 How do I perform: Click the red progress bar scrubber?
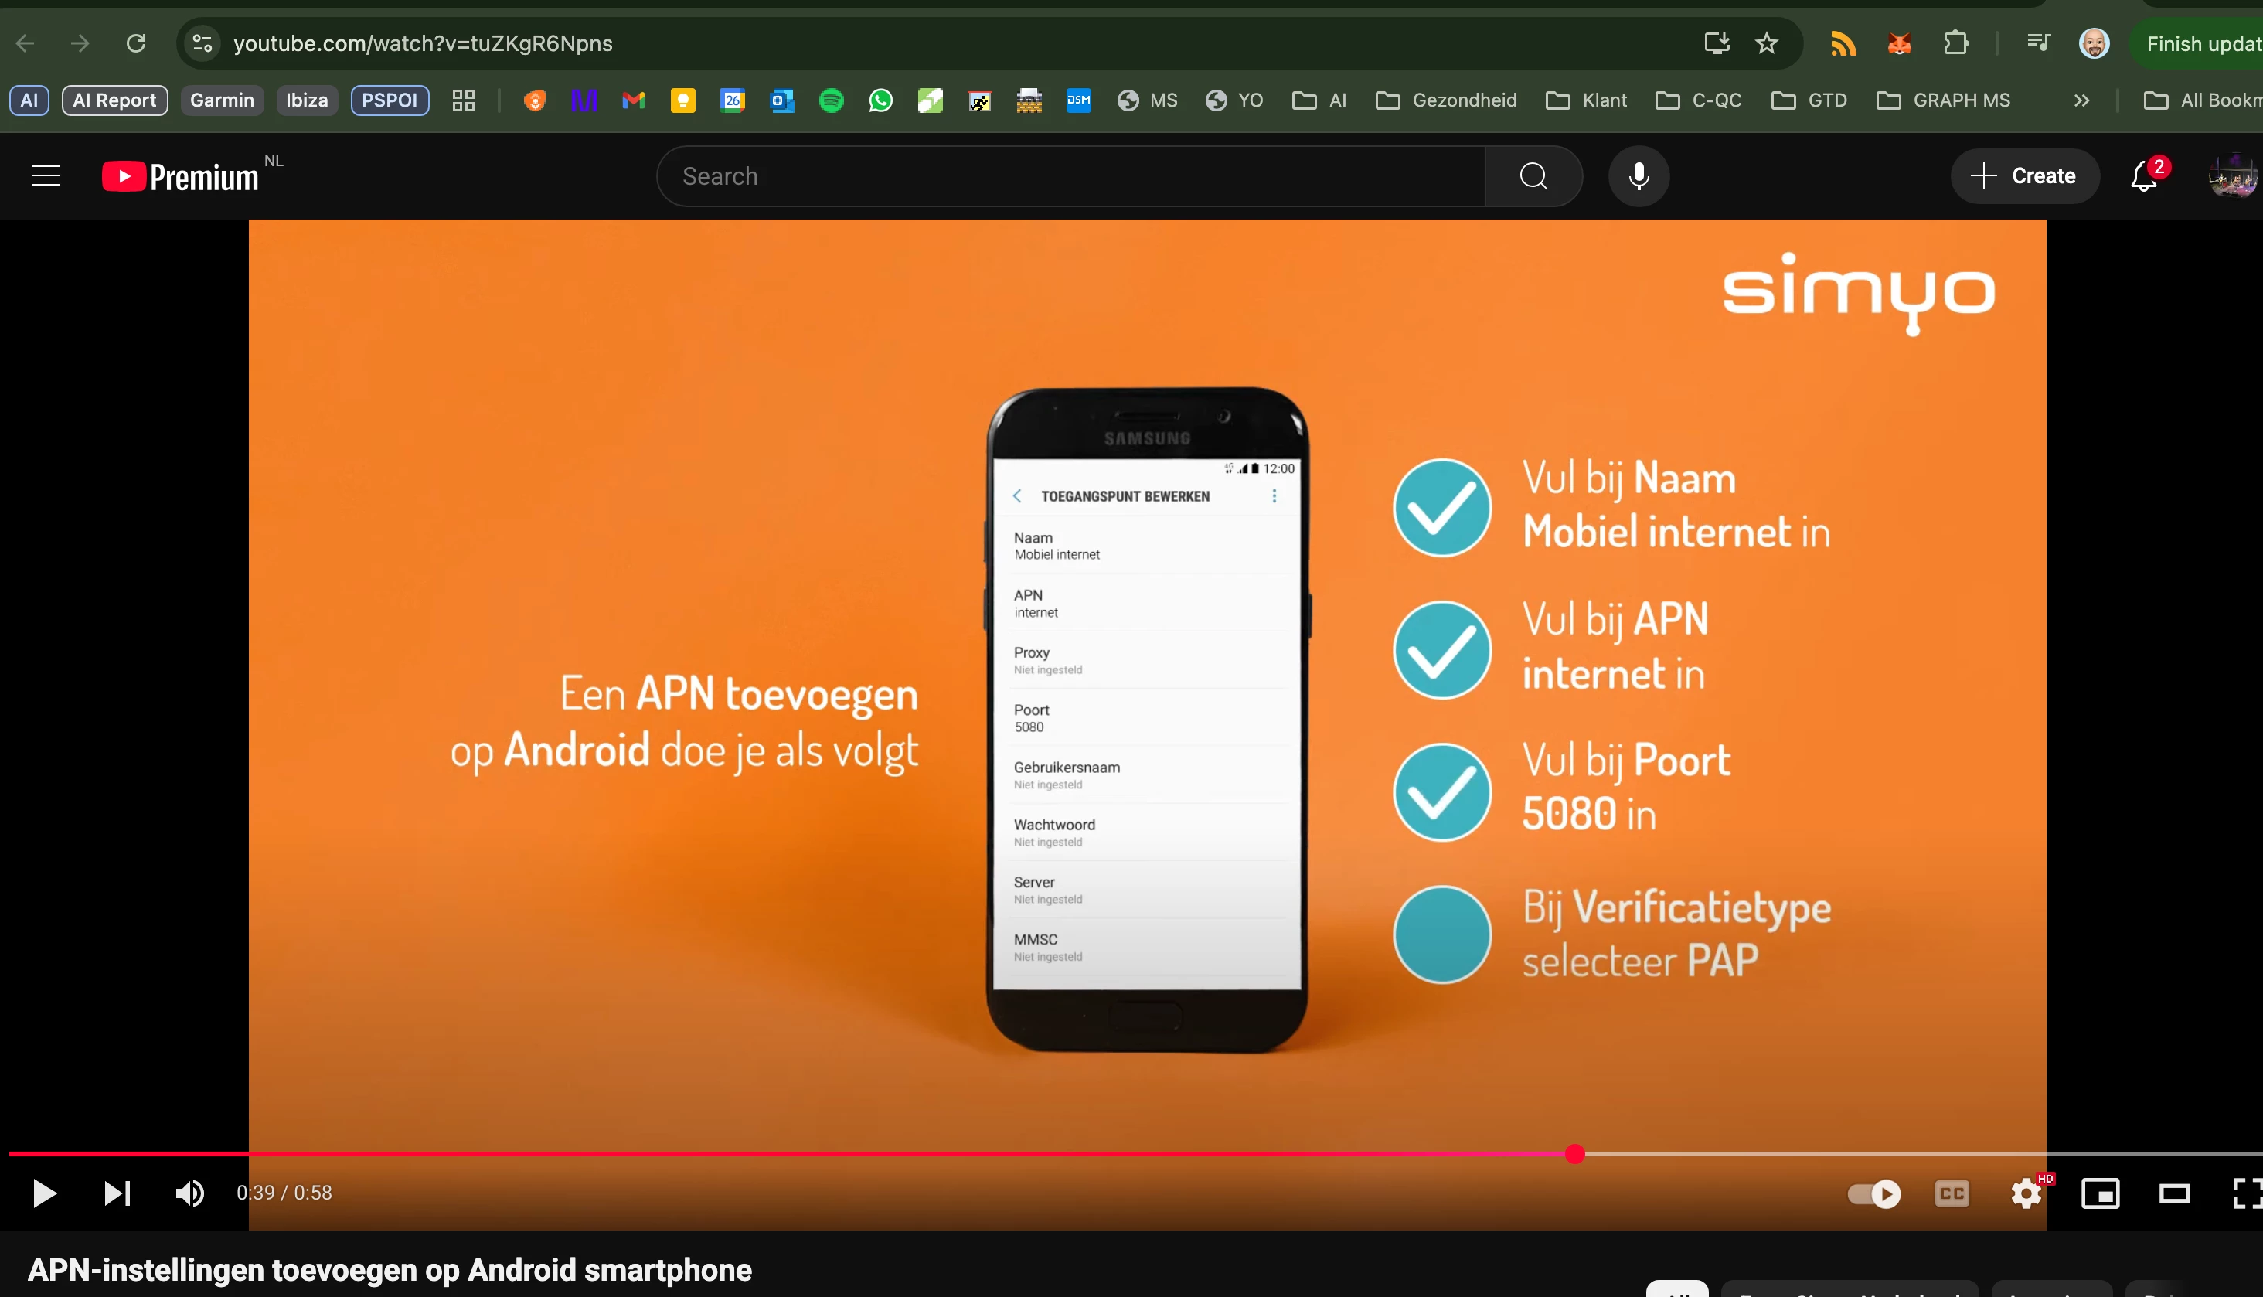pyautogui.click(x=1574, y=1153)
